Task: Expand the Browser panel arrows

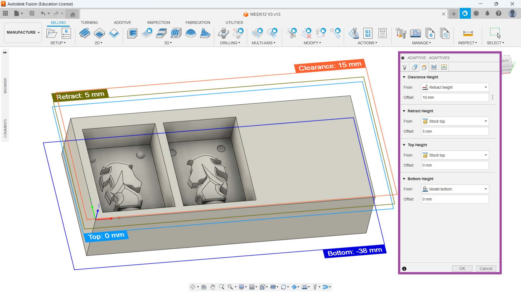Action: point(5,53)
